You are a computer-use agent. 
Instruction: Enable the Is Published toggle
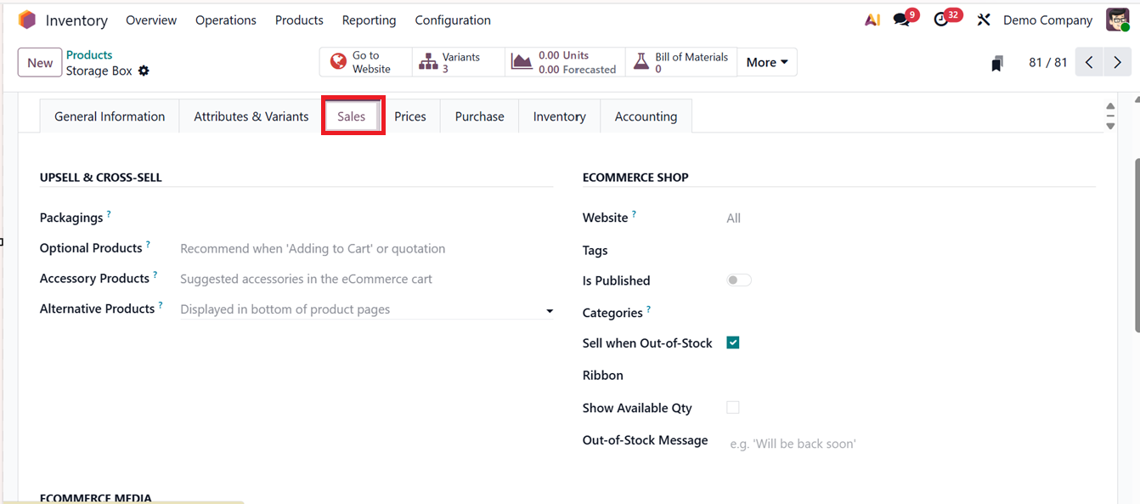[738, 280]
